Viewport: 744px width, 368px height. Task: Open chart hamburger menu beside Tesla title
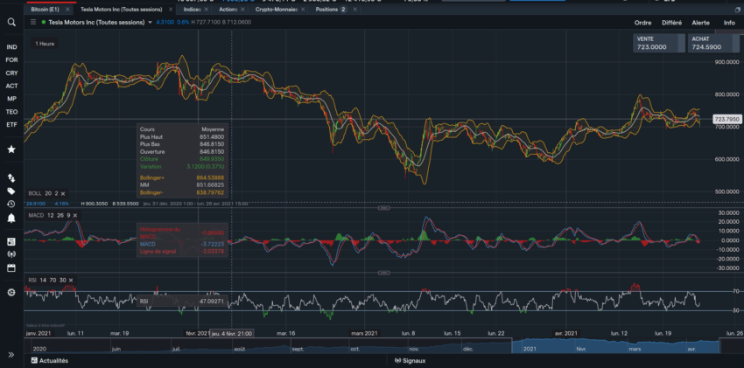click(x=32, y=22)
